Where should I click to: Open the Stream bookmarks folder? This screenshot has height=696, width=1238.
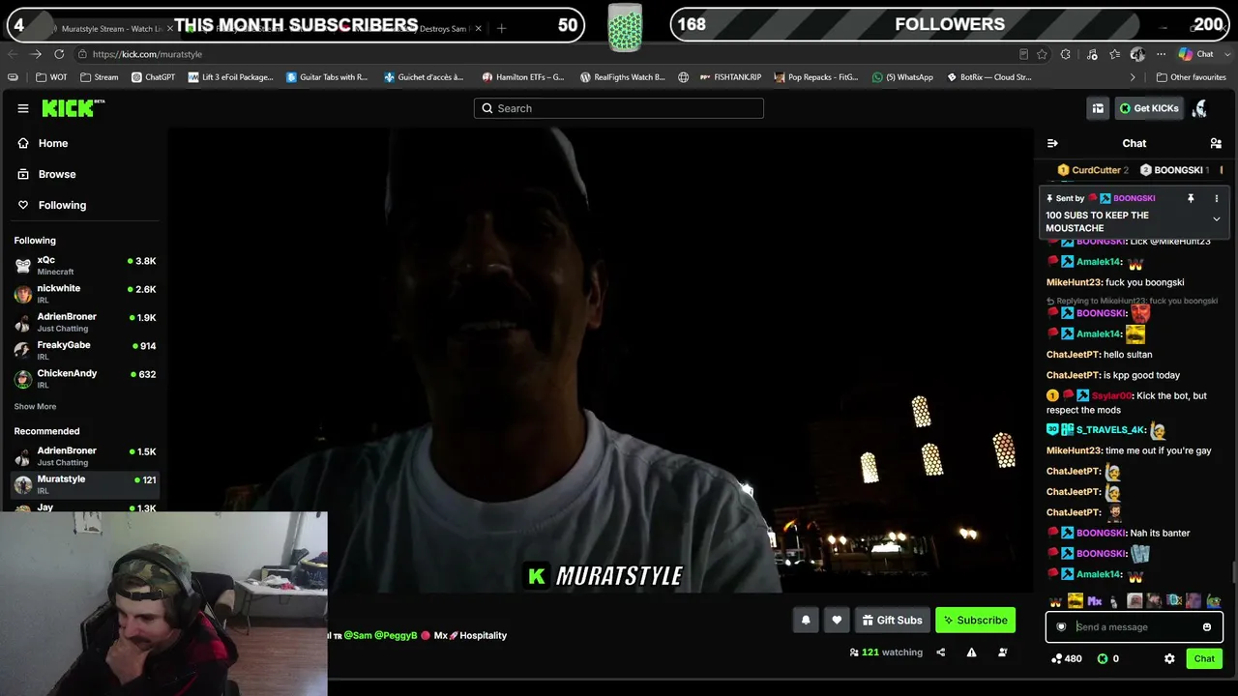point(100,77)
